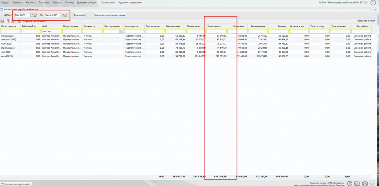Click Рассчитать выделенные записи button
The width and height of the screenshot is (379, 186).
pos(110,15)
